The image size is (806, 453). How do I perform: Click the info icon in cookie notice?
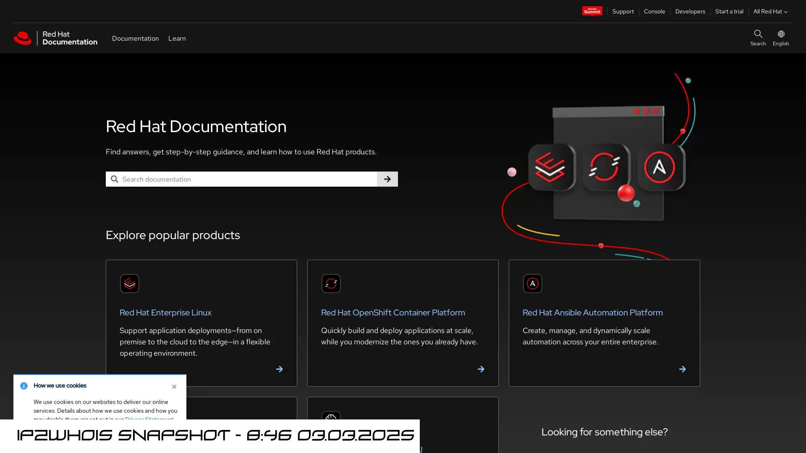point(24,386)
